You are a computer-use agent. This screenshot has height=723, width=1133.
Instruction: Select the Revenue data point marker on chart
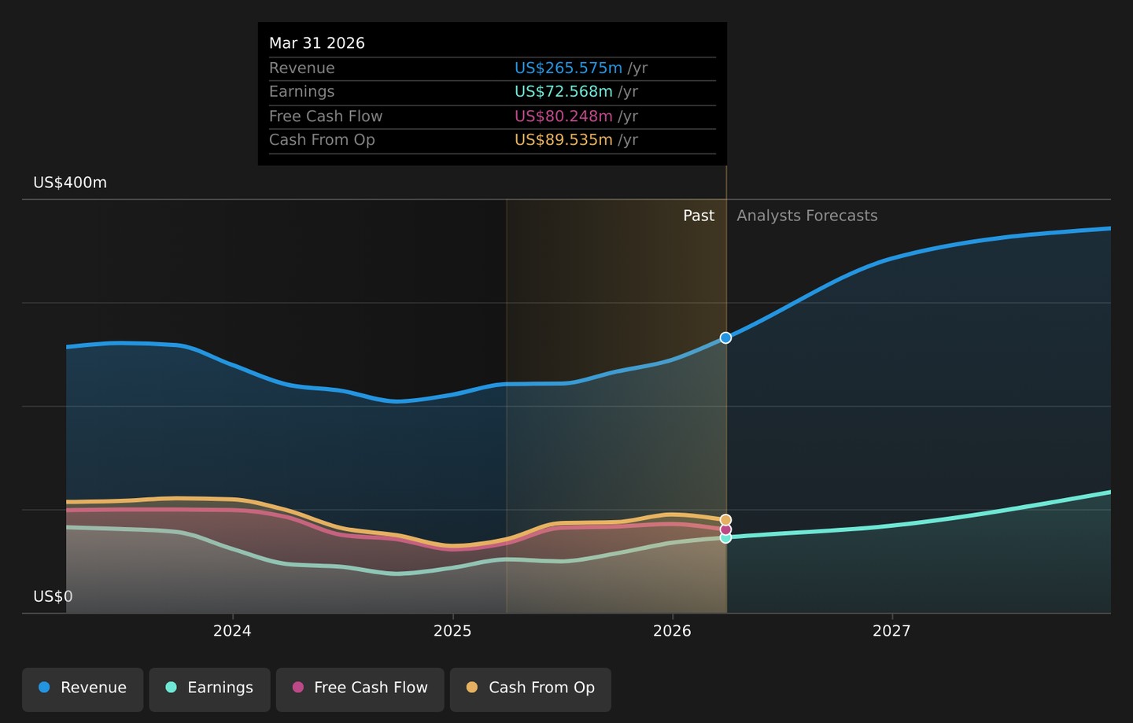tap(725, 338)
